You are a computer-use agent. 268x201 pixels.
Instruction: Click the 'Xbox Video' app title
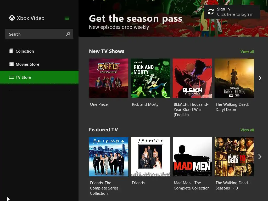tap(31, 18)
